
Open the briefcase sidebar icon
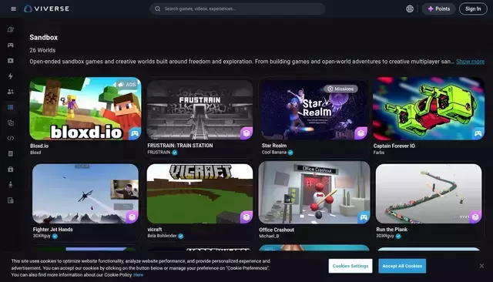click(x=10, y=170)
